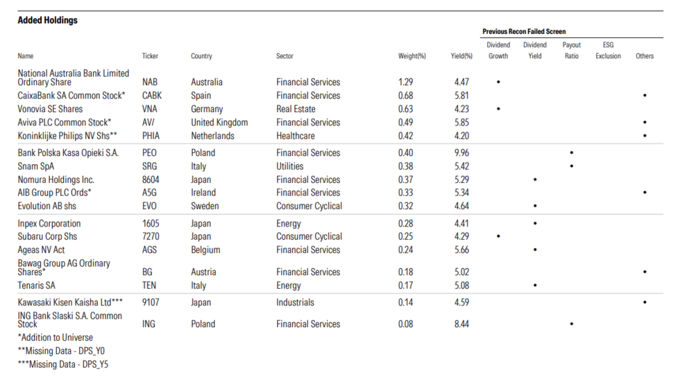694x381 pixels.
Task: Click the Bank Polska Kasa Opieki S.A. name
Action: pos(67,153)
